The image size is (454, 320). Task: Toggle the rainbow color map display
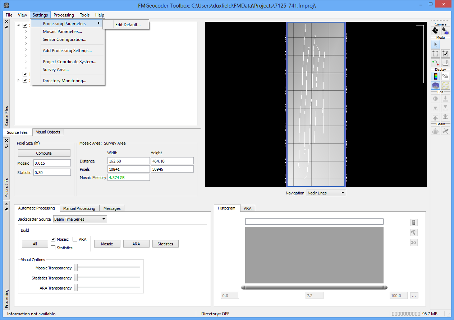pos(436,76)
